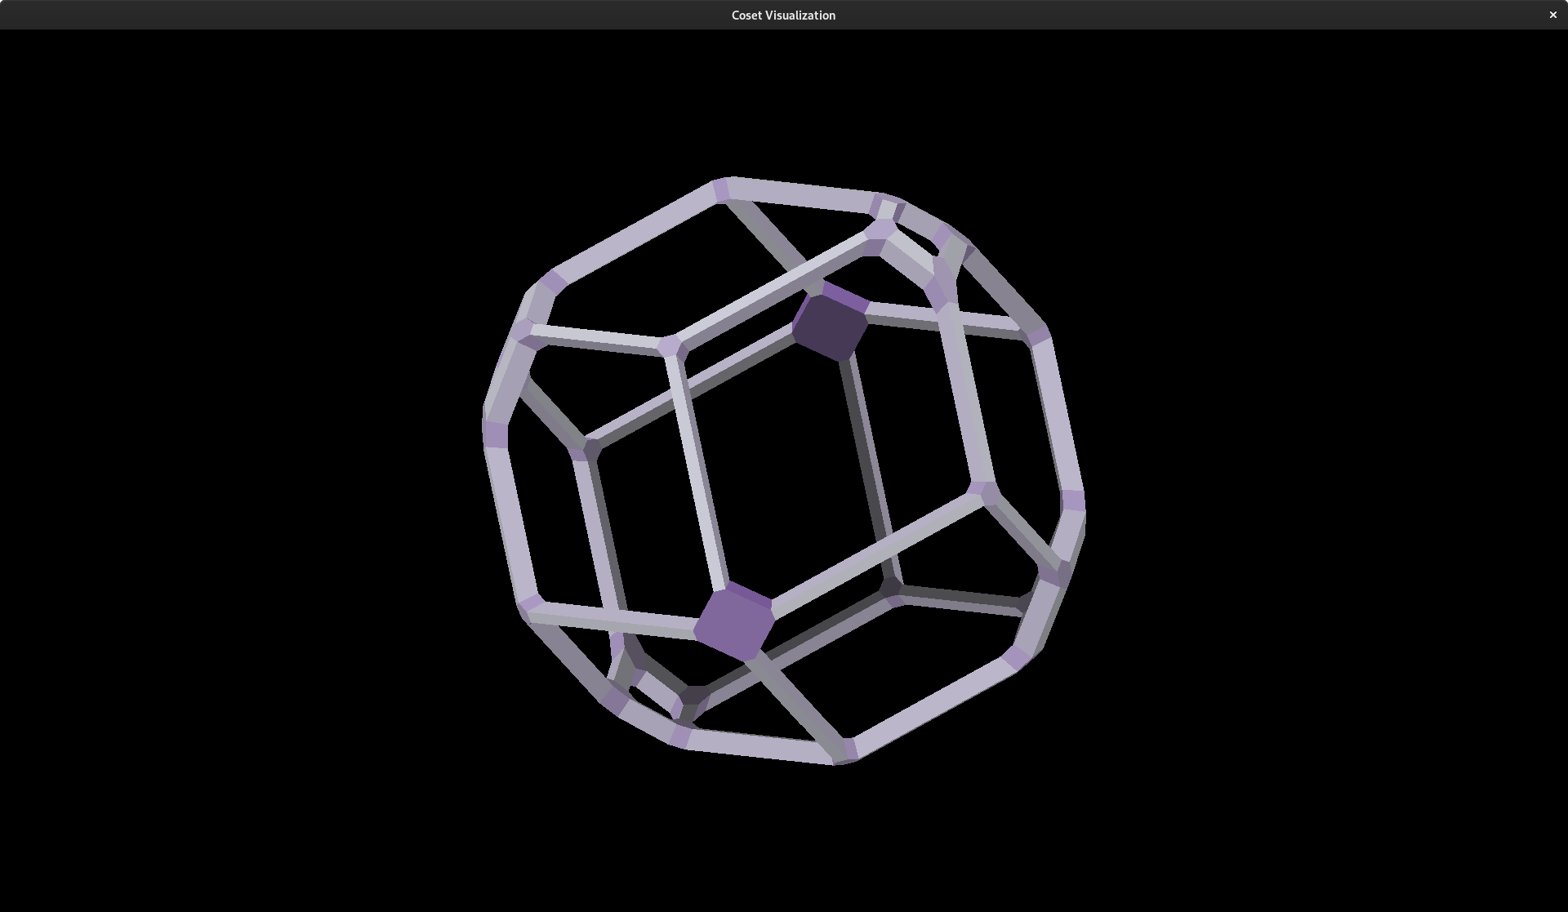Click the topmost vertex of the polyhedron
Viewport: 1568px width, 912px height.
pyautogui.click(x=721, y=189)
